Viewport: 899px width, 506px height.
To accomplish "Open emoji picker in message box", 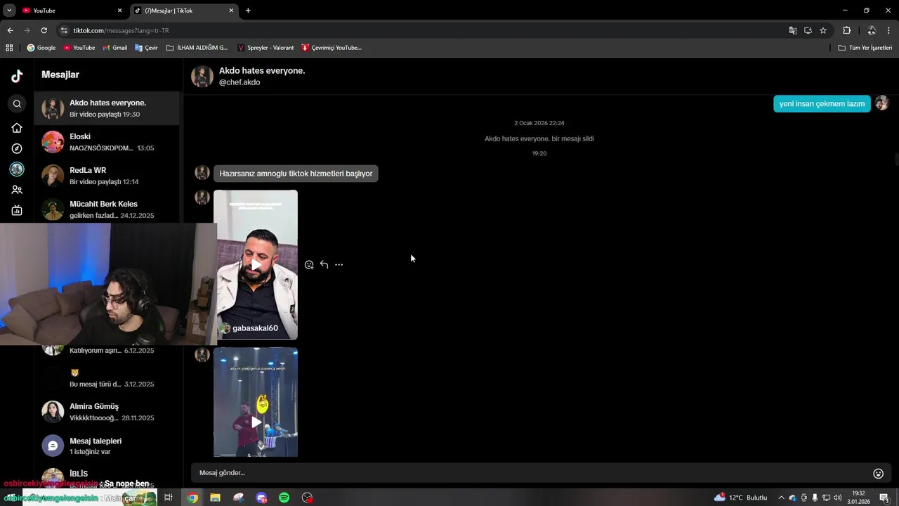I will (878, 474).
